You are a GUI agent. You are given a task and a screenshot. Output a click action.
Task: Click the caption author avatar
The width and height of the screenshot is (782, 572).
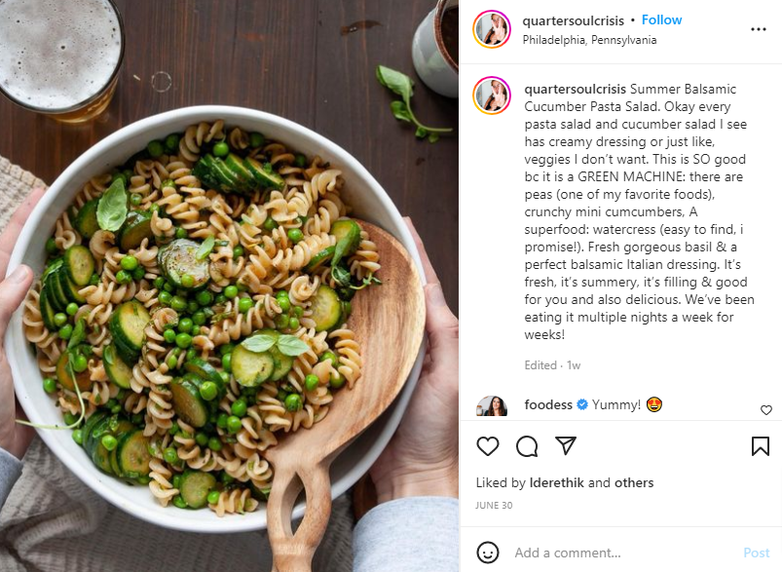(x=492, y=95)
